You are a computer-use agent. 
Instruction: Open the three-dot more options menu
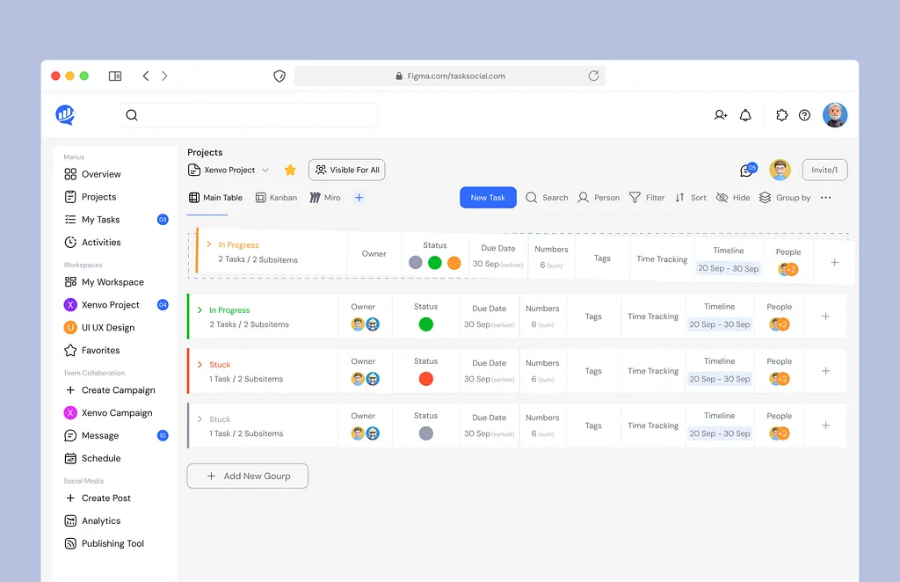[x=825, y=198]
